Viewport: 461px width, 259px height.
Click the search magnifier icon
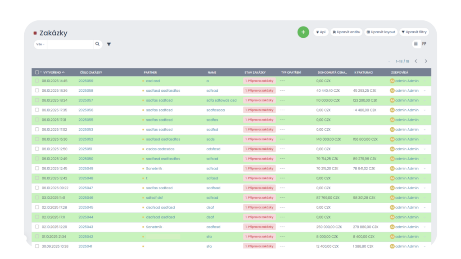pos(97,44)
